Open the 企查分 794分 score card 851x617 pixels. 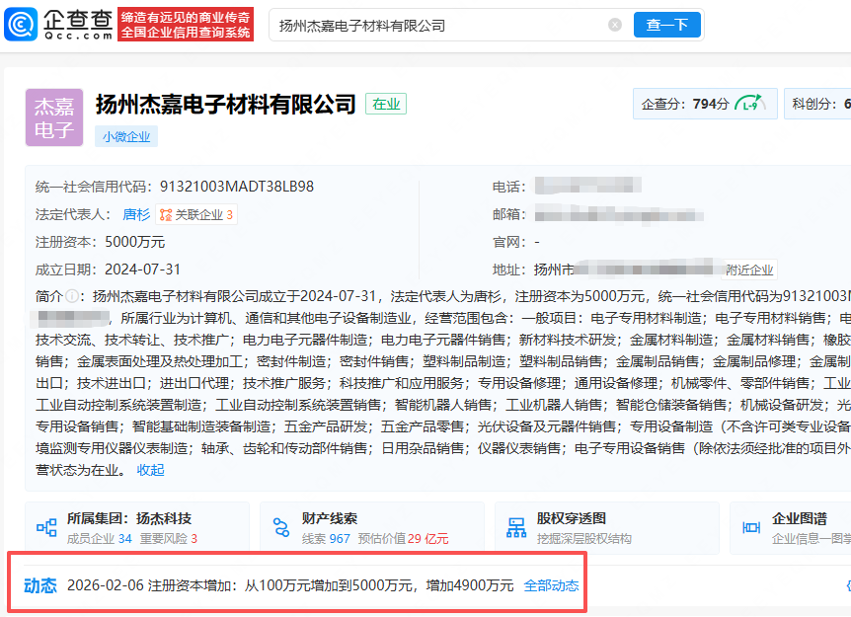[x=705, y=104]
